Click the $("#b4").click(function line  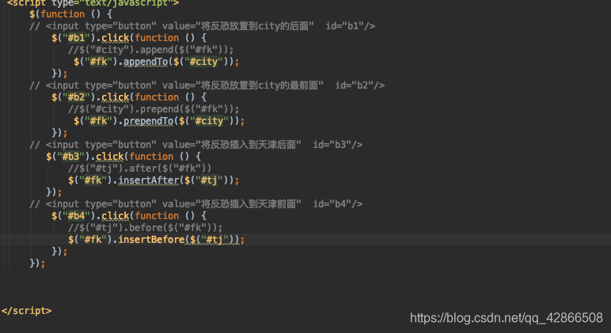tap(129, 216)
